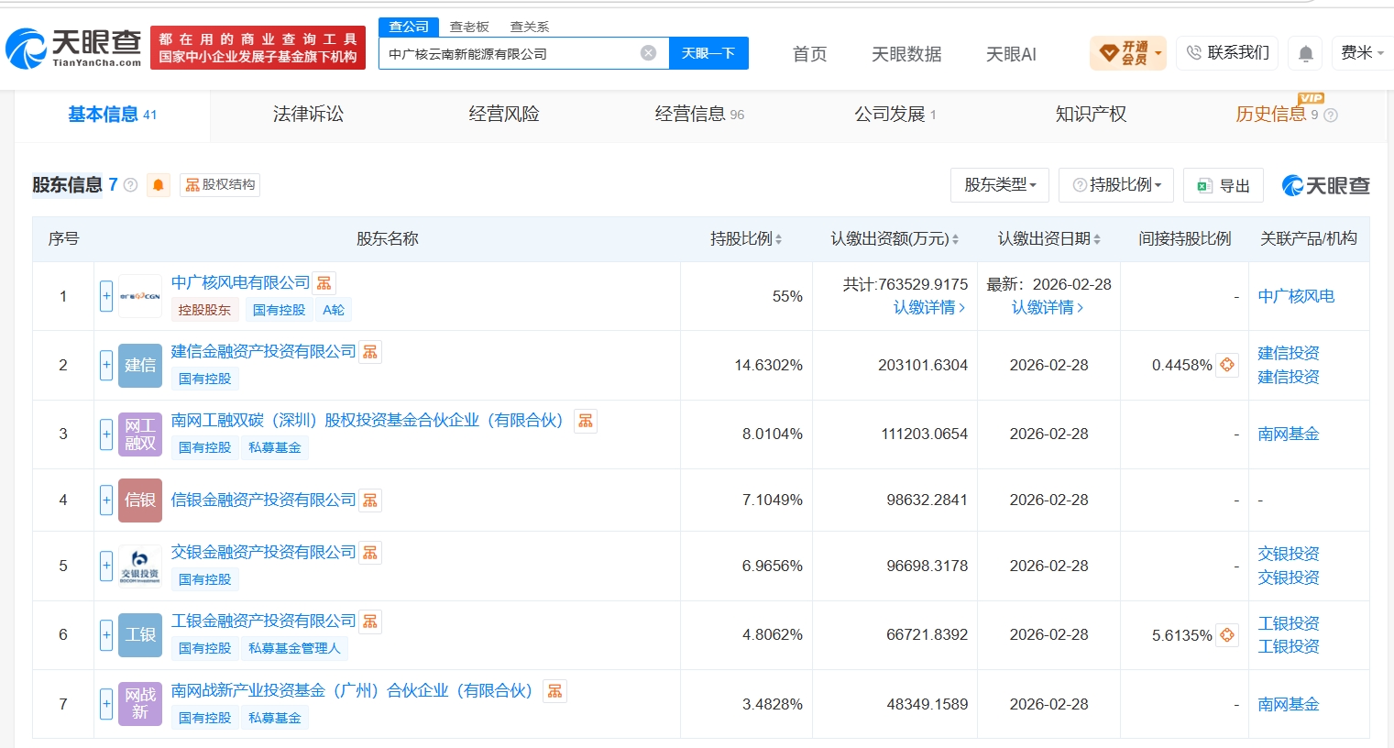Expand 建信金融资产投资有限公司 row plus toggle
The height and width of the screenshot is (748, 1394).
(106, 365)
